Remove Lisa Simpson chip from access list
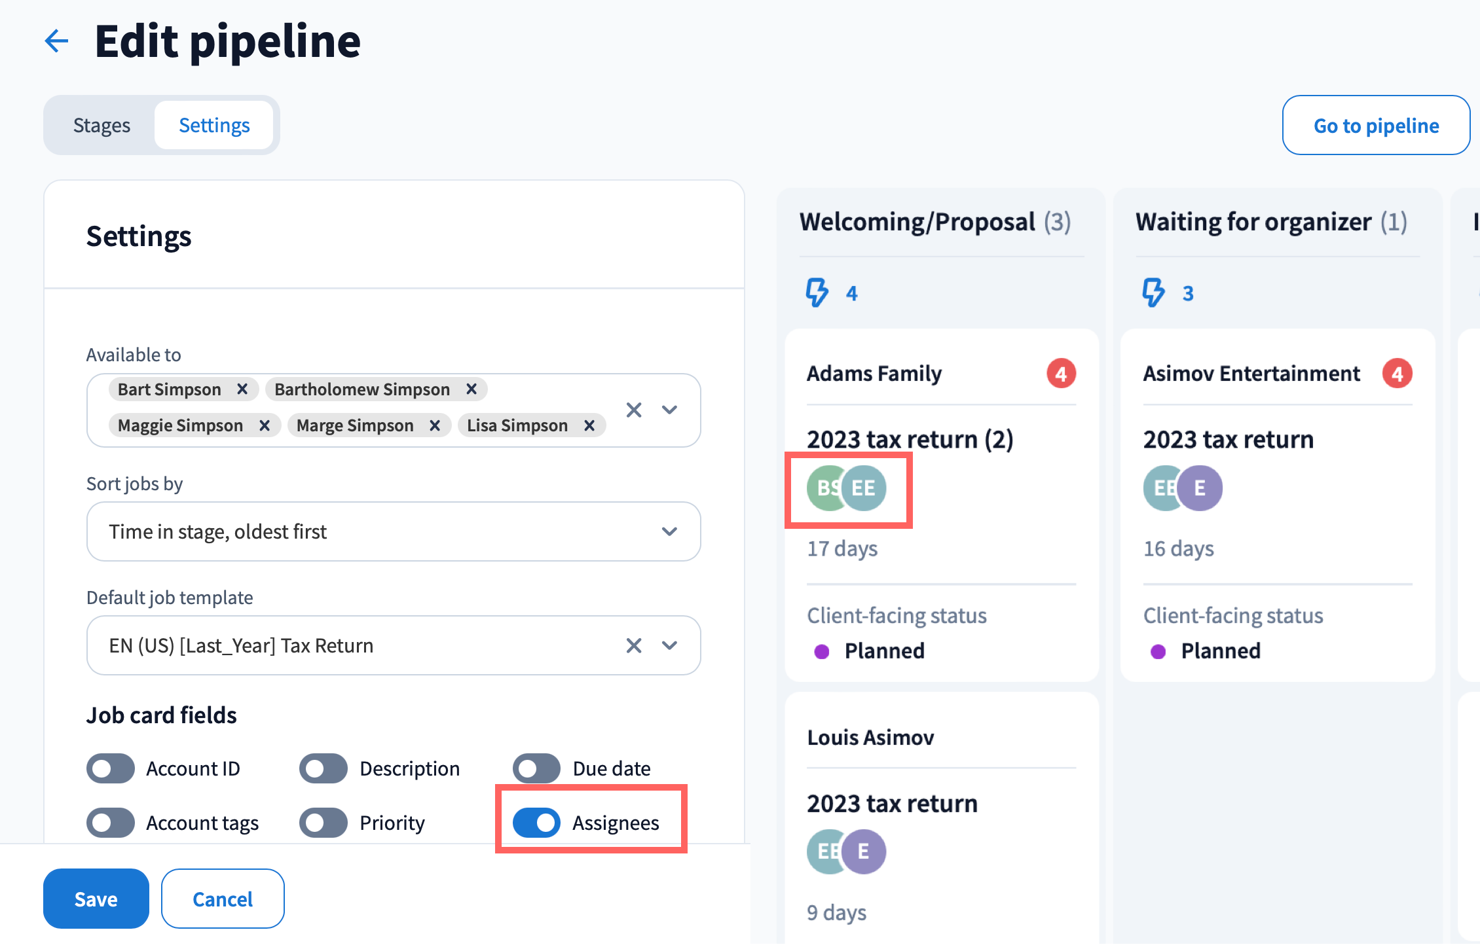The image size is (1480, 949). 589,425
